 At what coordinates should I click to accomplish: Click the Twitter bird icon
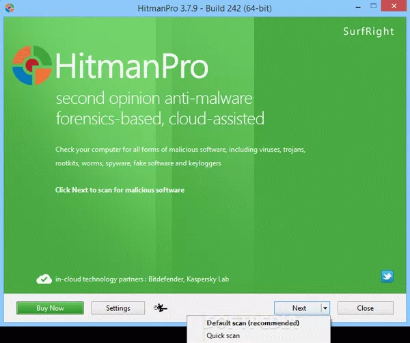coord(387,277)
